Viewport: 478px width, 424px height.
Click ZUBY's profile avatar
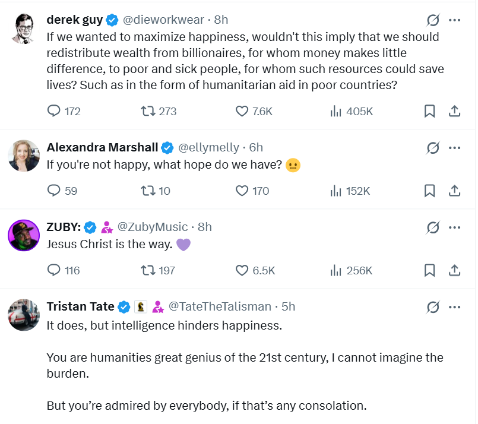pyautogui.click(x=24, y=235)
